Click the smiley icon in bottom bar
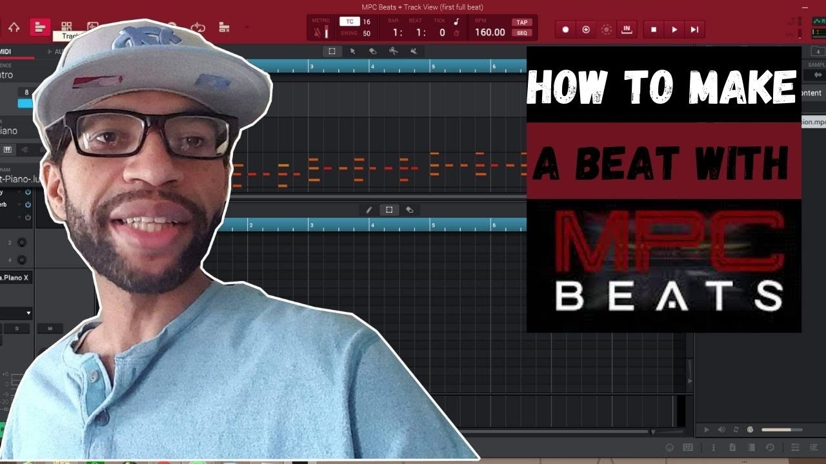 (x=669, y=447)
